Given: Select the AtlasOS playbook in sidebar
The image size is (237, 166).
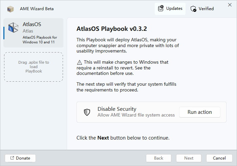Looking at the screenshot, I should [x=34, y=33].
